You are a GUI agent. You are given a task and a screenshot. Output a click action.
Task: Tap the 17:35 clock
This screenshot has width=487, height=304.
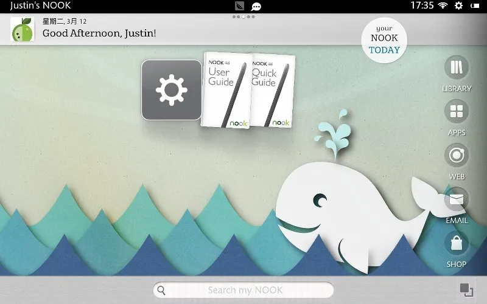(x=422, y=5)
